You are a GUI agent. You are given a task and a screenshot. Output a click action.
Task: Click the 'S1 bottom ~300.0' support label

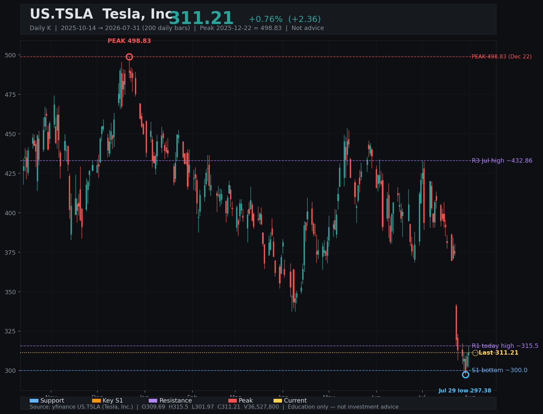point(499,370)
